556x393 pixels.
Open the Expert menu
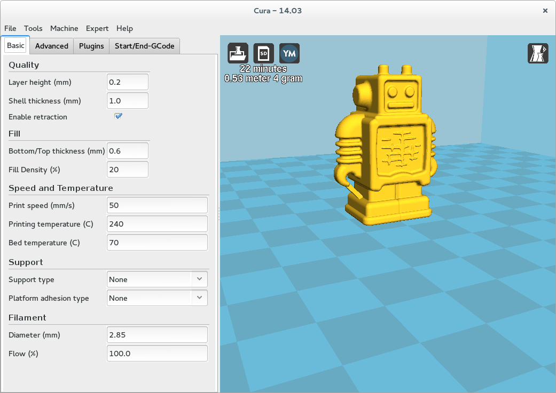[x=97, y=28]
